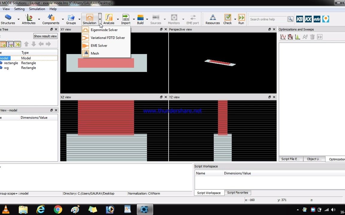
Task: Click the Show result view button
Action: tap(45, 36)
